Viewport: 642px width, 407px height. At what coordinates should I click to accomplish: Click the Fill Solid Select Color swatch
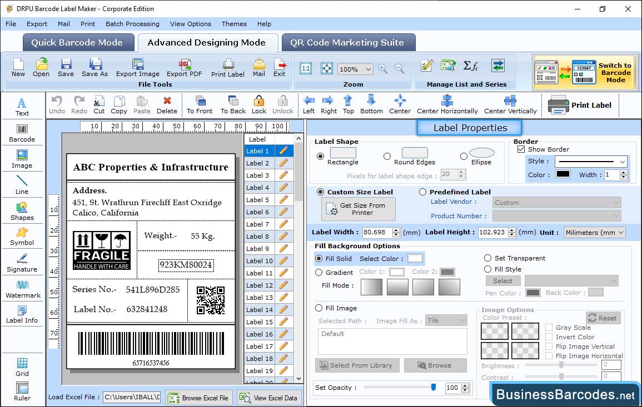(x=415, y=259)
